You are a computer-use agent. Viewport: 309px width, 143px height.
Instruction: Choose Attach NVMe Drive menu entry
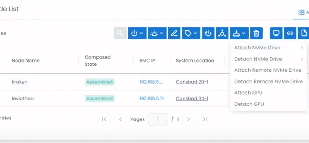click(x=269, y=48)
